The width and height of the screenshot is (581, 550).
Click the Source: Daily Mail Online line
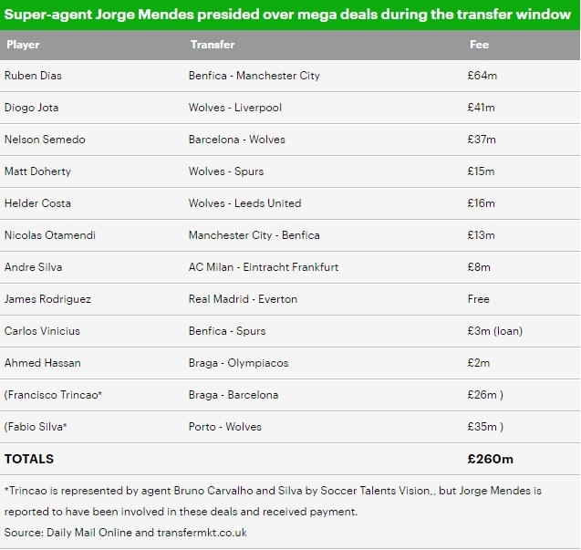(125, 533)
